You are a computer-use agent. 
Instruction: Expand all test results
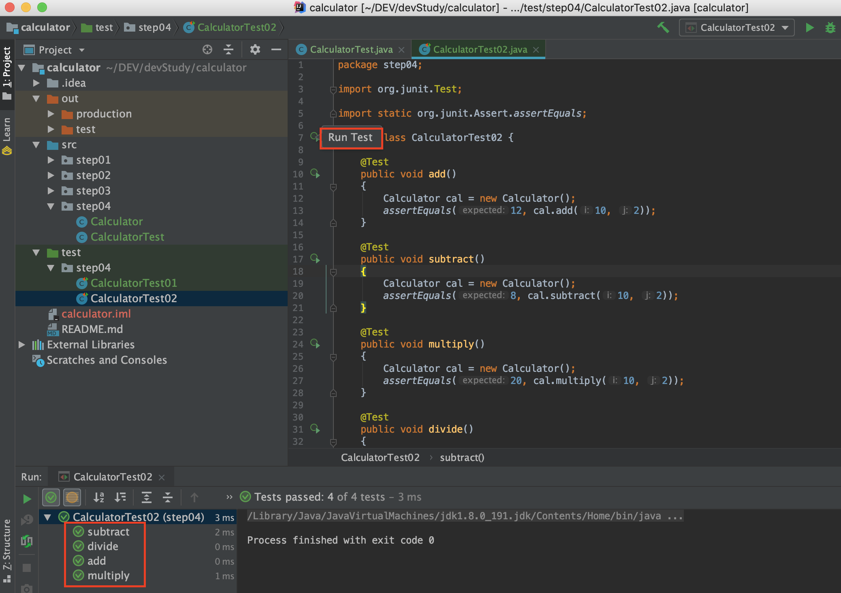point(147,497)
